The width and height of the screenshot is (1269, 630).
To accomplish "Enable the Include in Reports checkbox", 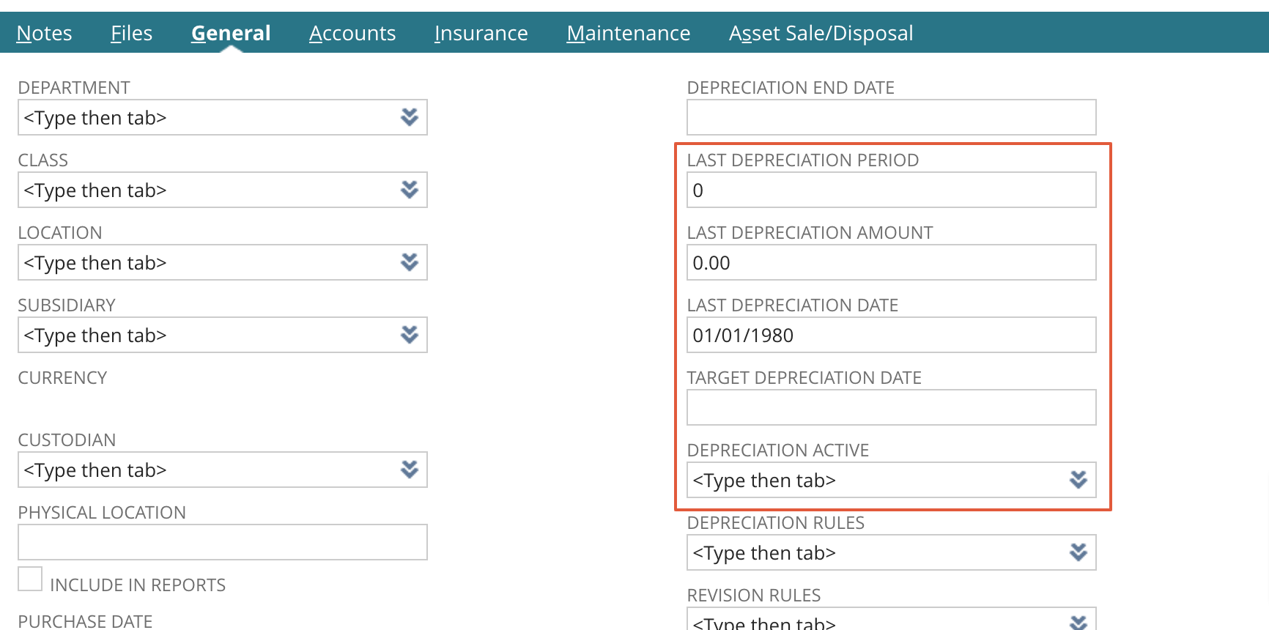I will coord(30,579).
